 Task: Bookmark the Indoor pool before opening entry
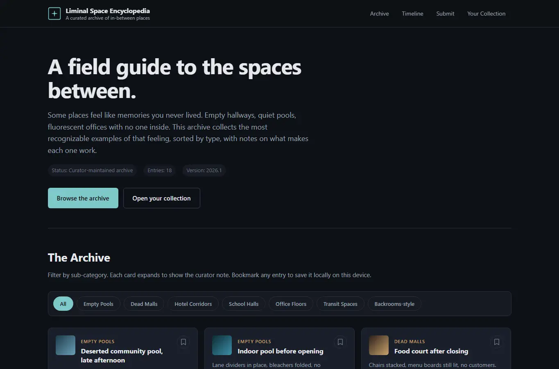[x=340, y=342]
